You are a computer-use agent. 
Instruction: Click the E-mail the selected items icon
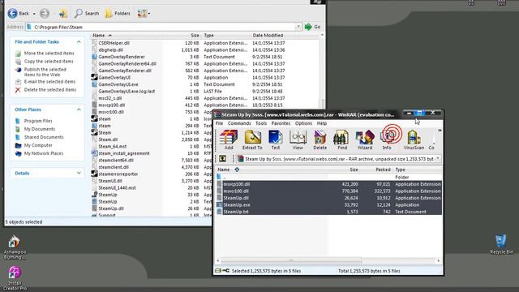[18, 82]
